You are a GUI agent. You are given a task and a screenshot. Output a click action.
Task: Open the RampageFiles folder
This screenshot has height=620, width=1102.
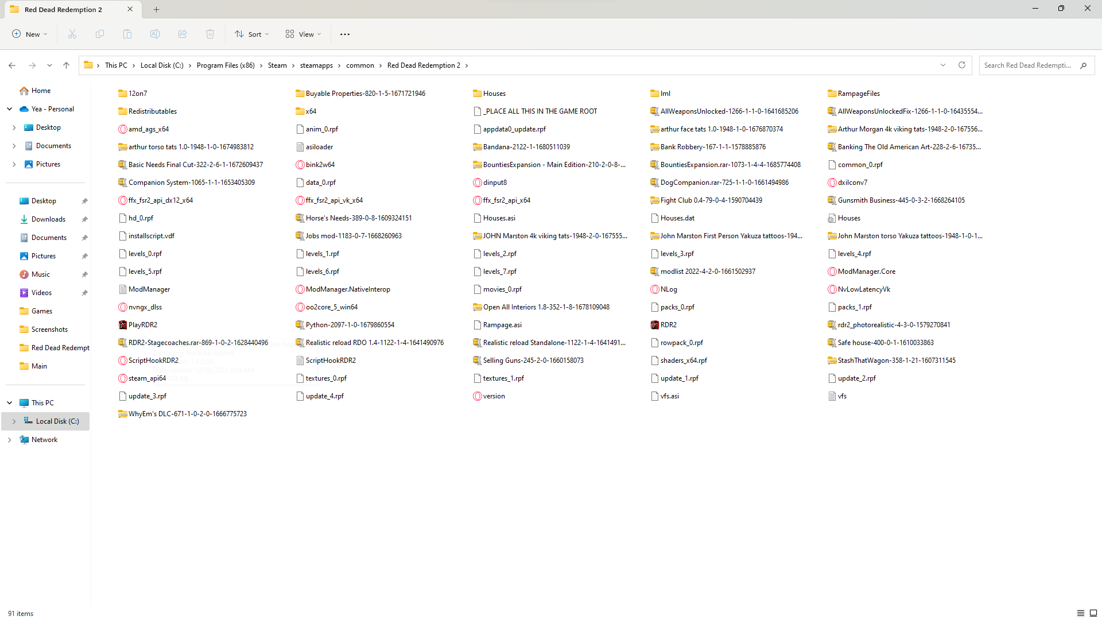click(859, 93)
